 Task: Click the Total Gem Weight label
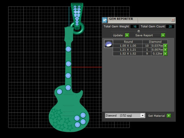pos(116,26)
